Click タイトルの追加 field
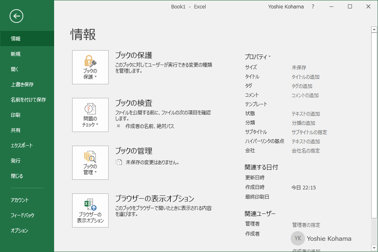Screen dimensions: 378x252 [305, 77]
